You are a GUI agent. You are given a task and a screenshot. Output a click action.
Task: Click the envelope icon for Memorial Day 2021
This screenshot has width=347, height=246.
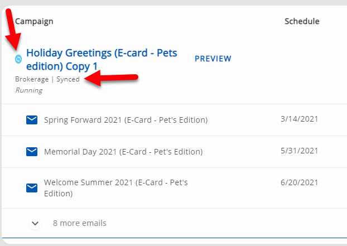(32, 151)
